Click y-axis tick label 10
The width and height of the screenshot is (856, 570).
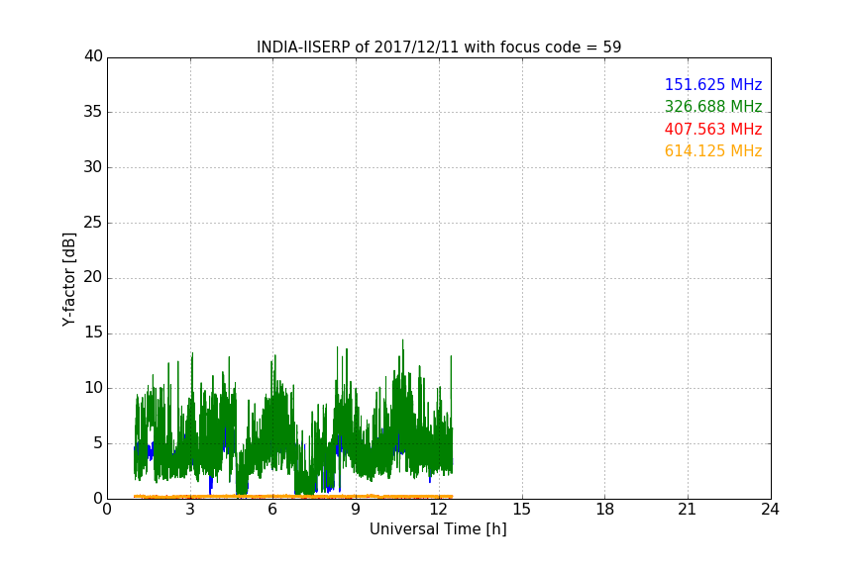(x=93, y=388)
